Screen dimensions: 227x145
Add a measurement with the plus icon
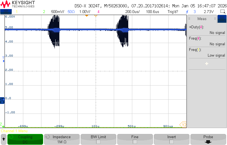207,63
